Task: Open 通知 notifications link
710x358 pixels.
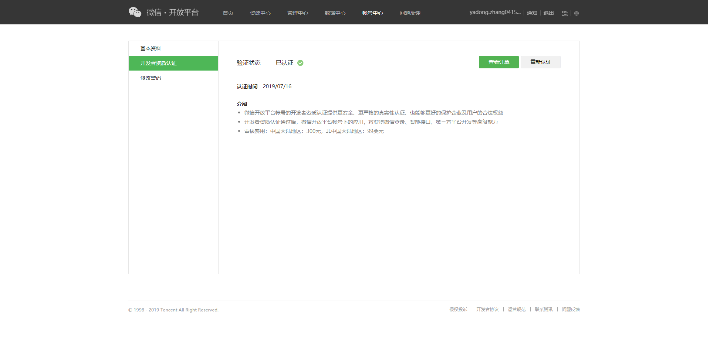Action: (x=532, y=13)
